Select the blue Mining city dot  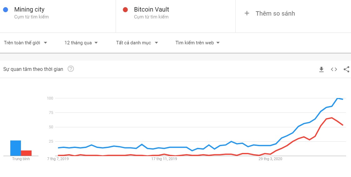[x=6, y=10]
